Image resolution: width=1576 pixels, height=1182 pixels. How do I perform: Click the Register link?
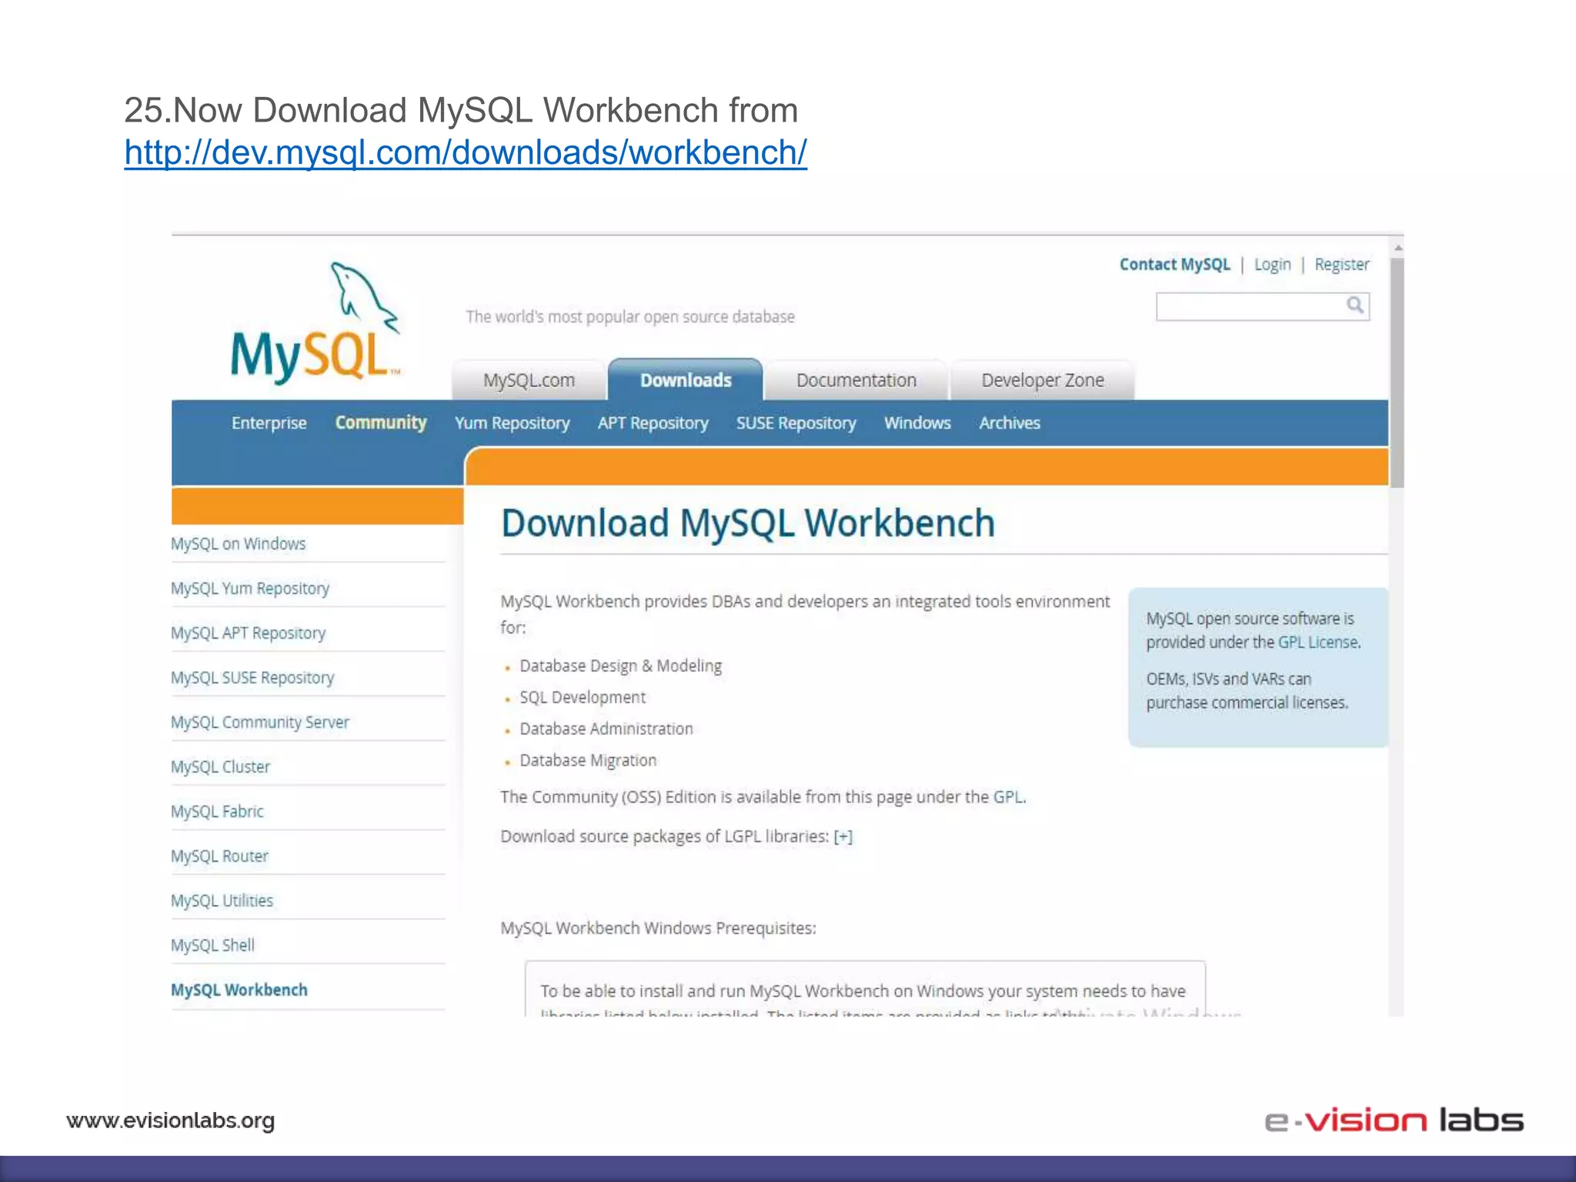coord(1341,264)
